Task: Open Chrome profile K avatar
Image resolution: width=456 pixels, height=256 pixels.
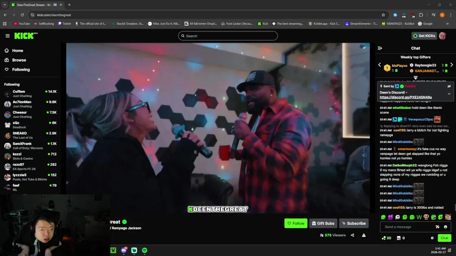Action: point(442,15)
